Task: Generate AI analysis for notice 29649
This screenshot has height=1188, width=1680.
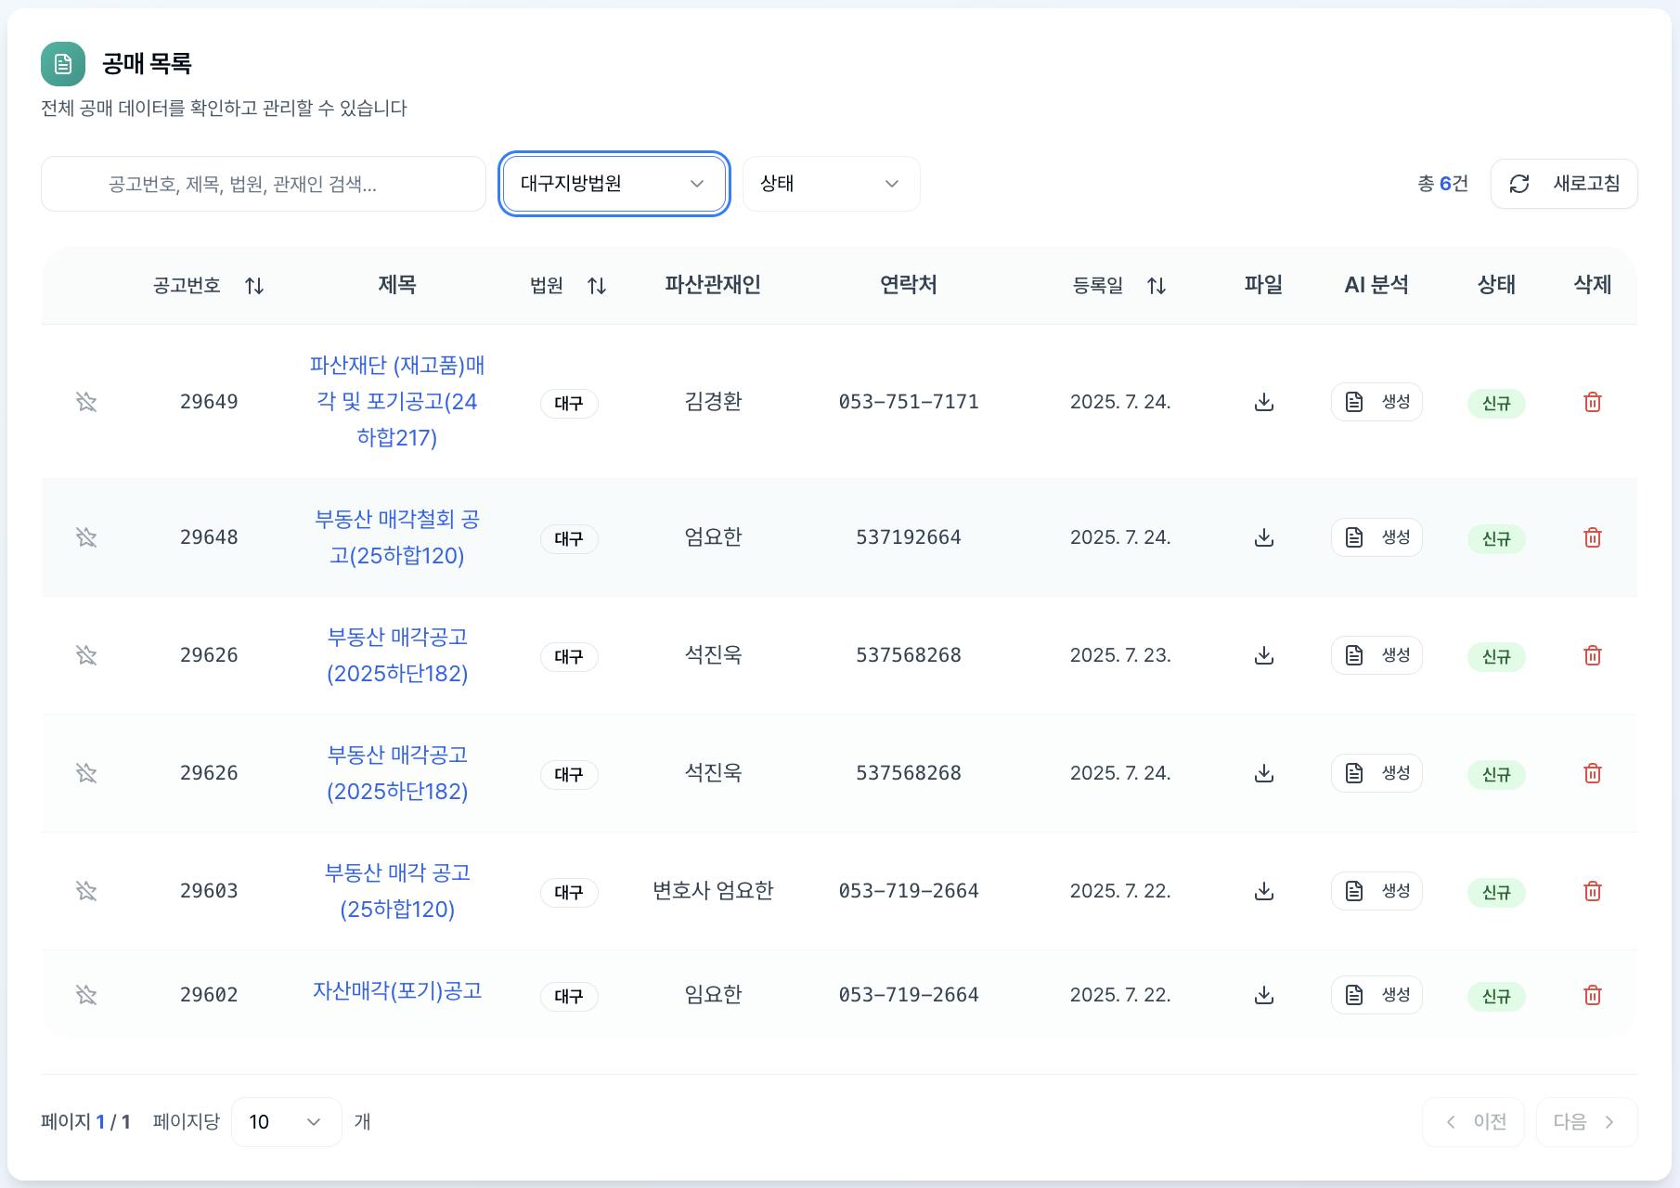Action: (x=1376, y=402)
